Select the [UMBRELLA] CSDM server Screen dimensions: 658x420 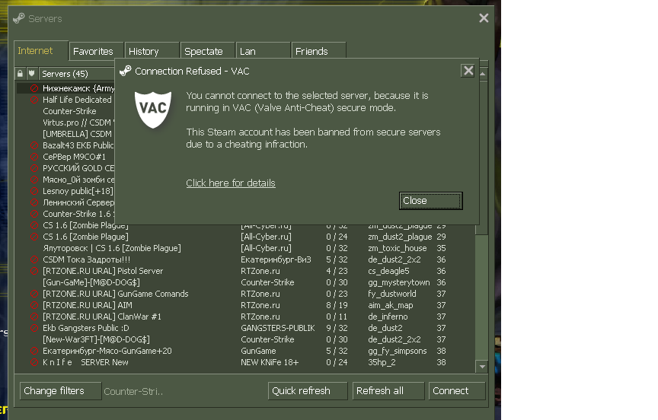click(x=66, y=134)
